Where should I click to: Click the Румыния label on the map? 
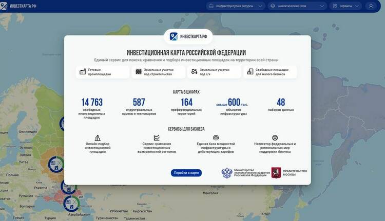[26, 196]
